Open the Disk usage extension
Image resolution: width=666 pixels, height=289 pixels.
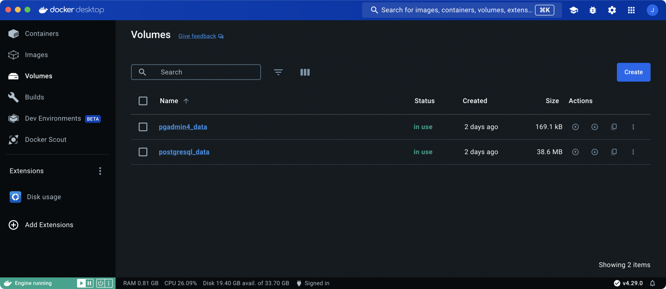[35, 197]
